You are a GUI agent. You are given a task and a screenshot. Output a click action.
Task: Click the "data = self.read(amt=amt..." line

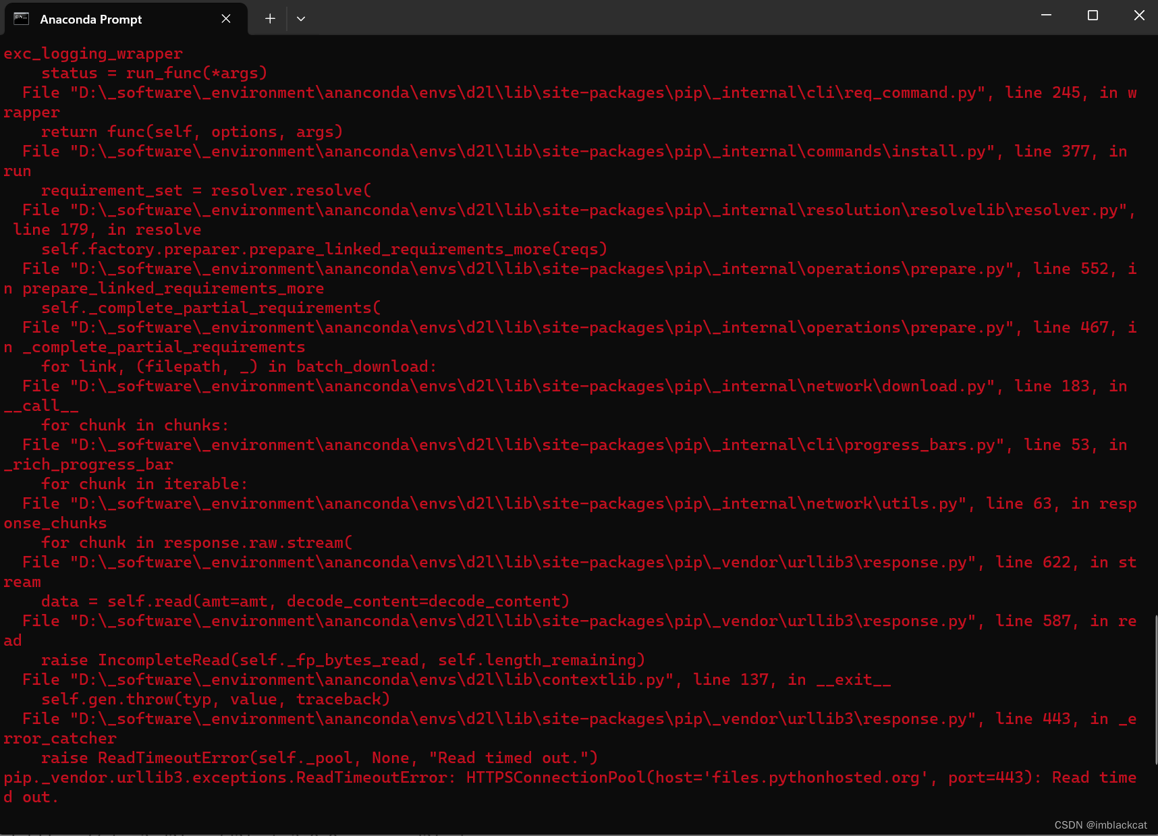coord(306,602)
